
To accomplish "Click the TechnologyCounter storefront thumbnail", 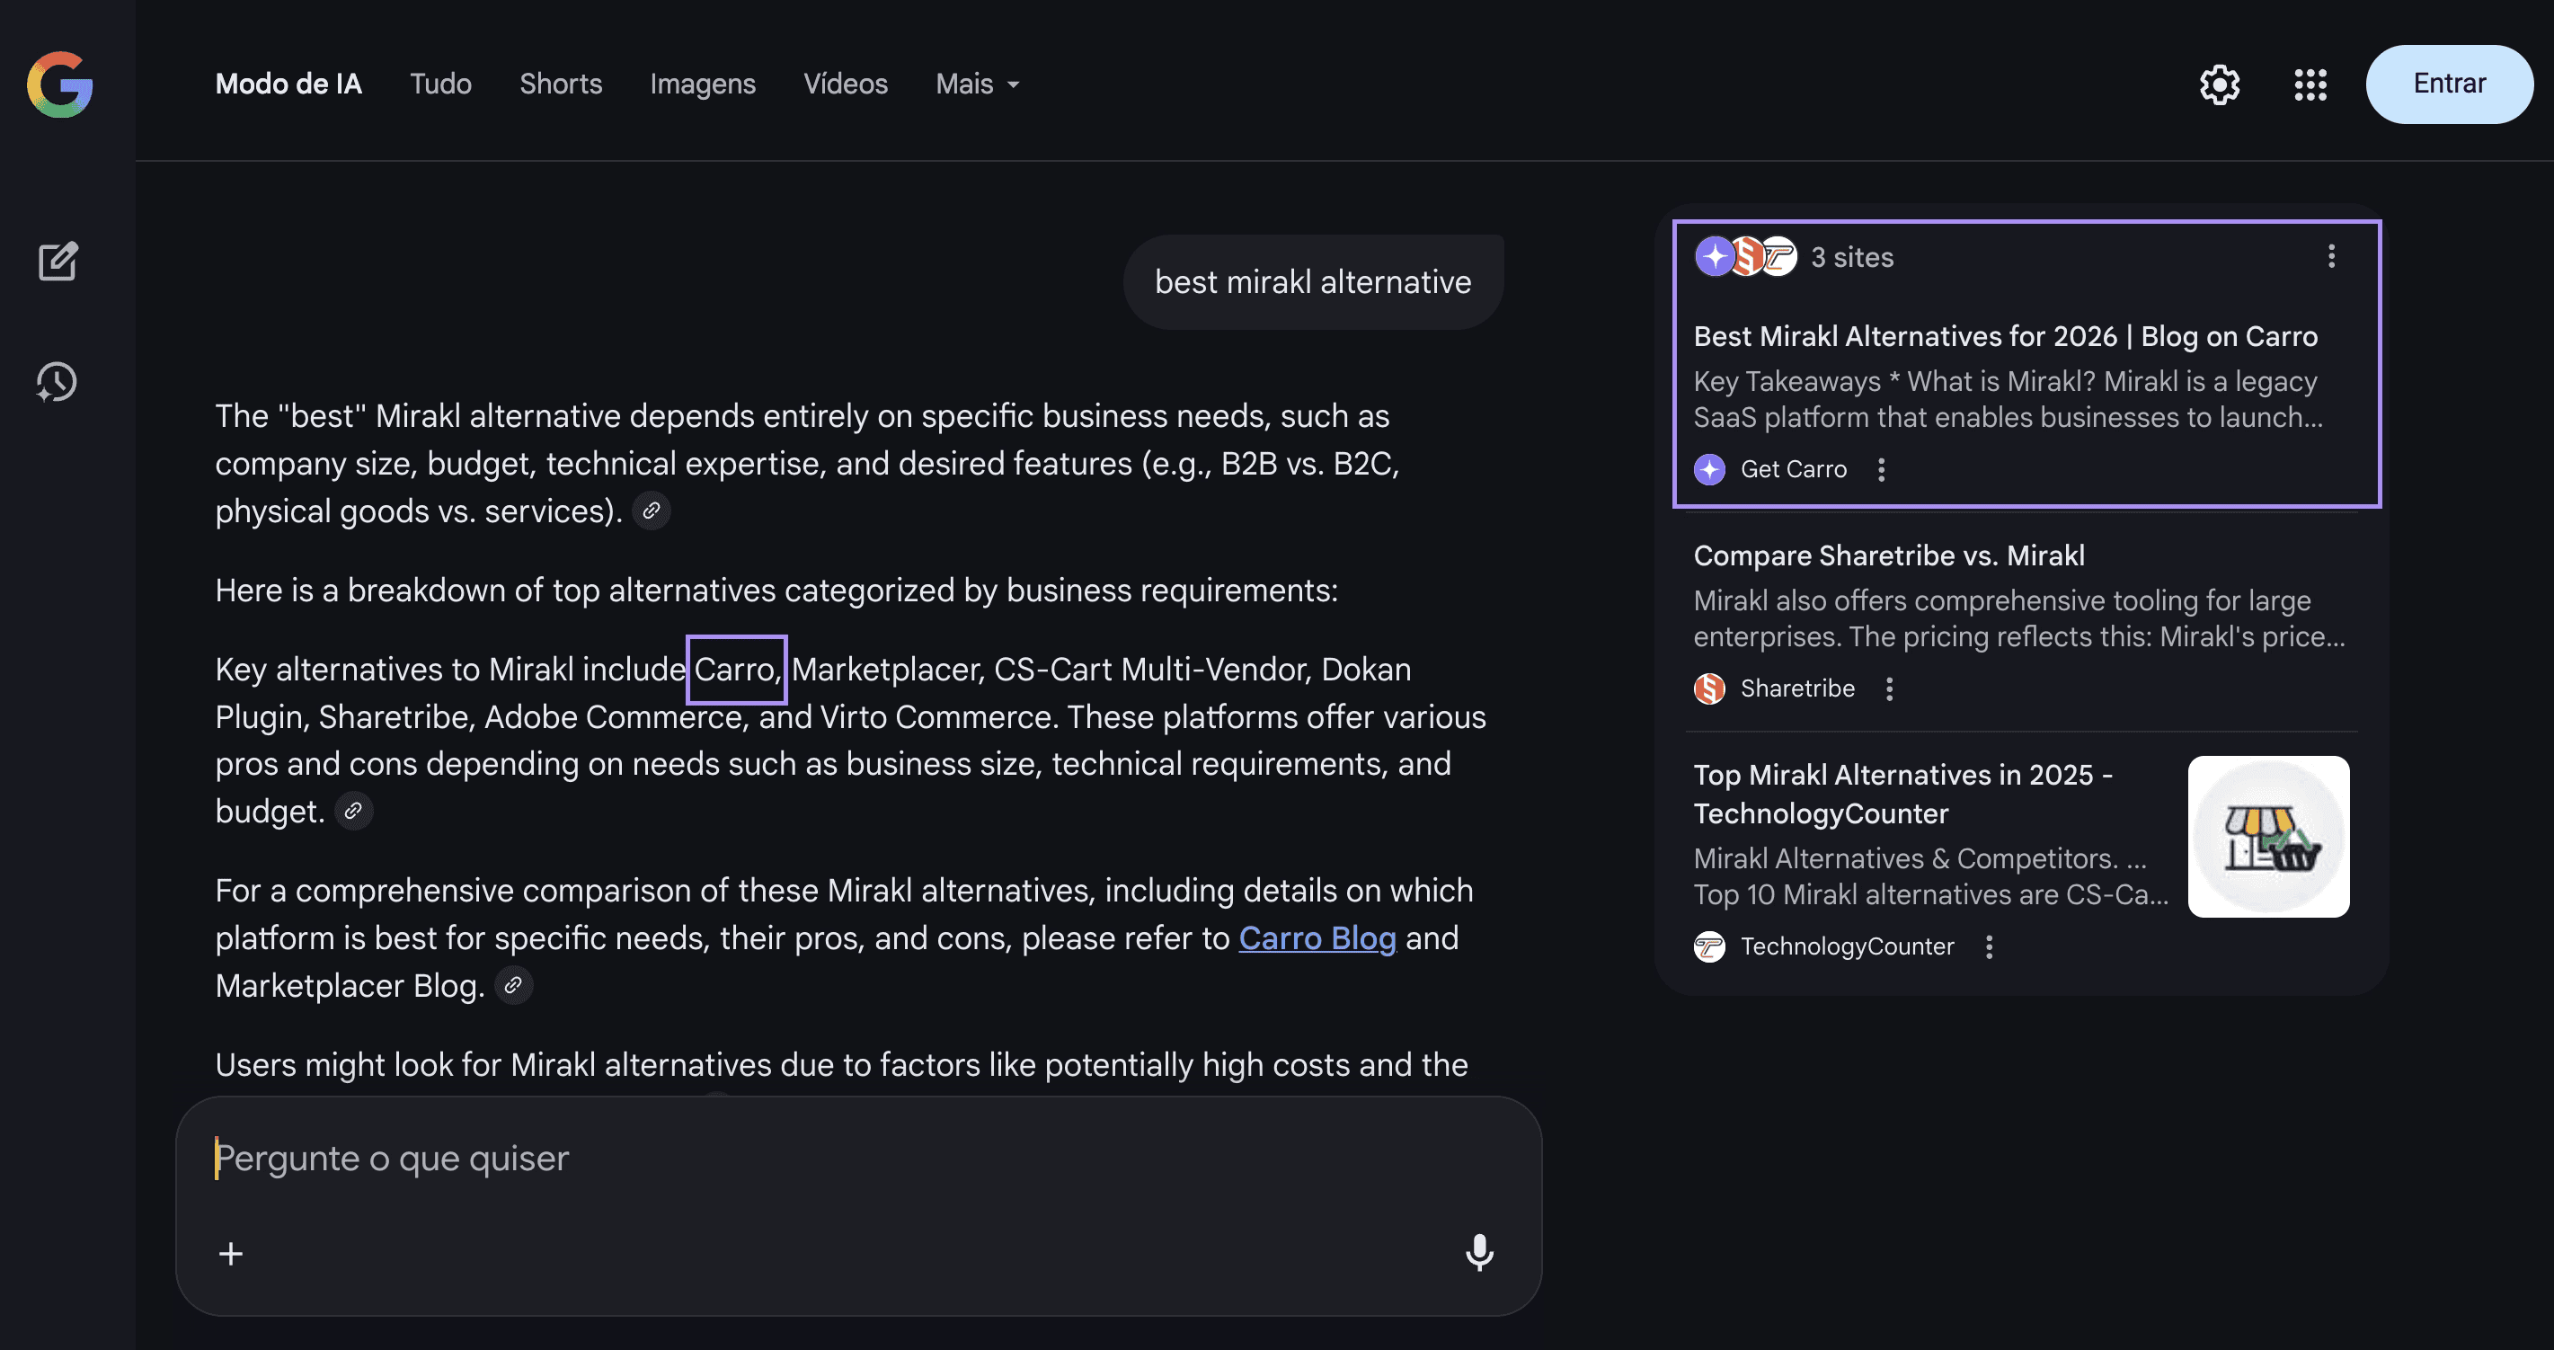I will coord(2268,837).
